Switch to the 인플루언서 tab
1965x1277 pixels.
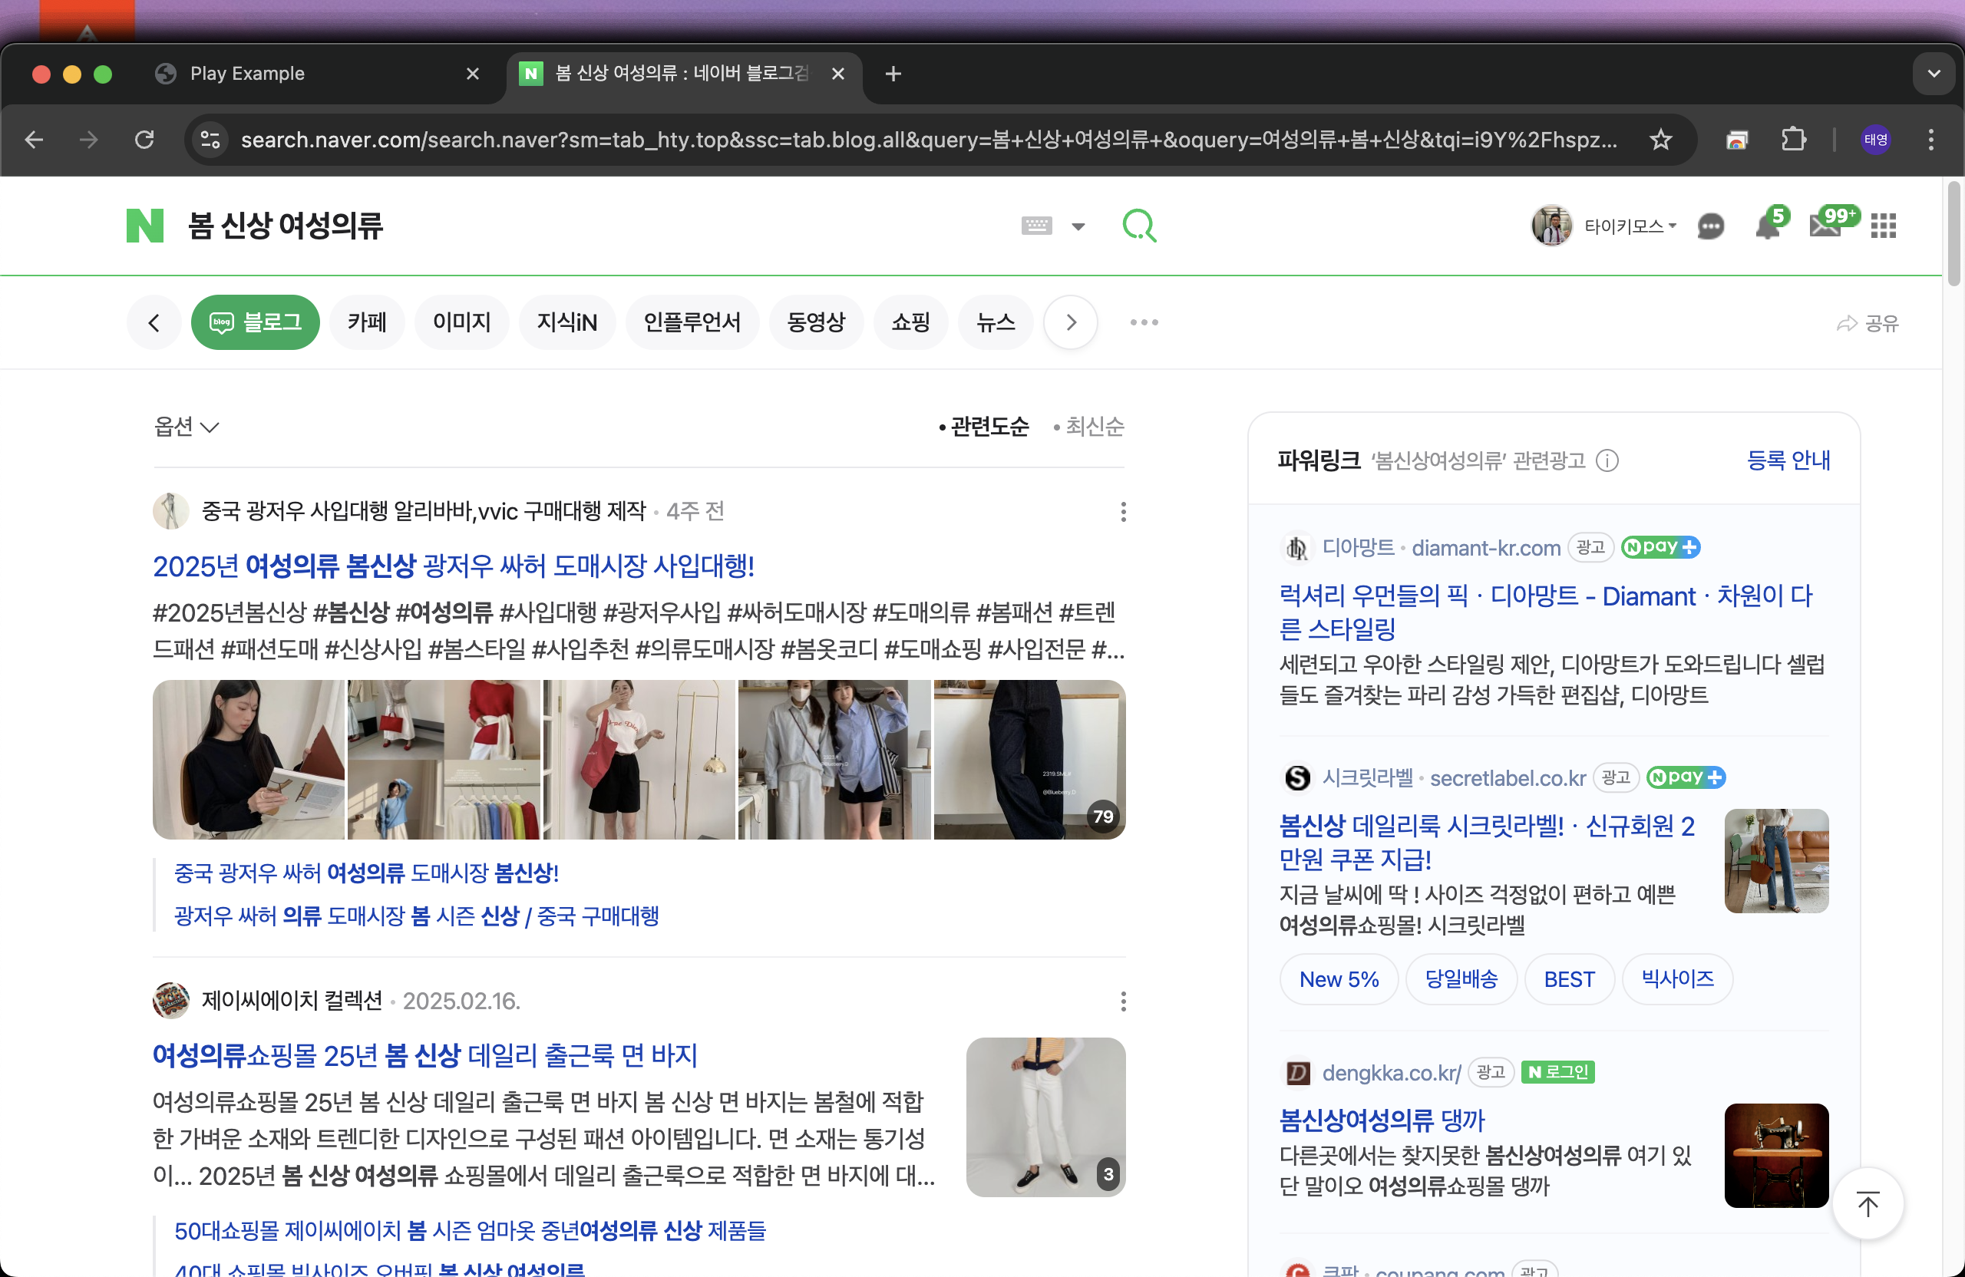[x=692, y=322]
